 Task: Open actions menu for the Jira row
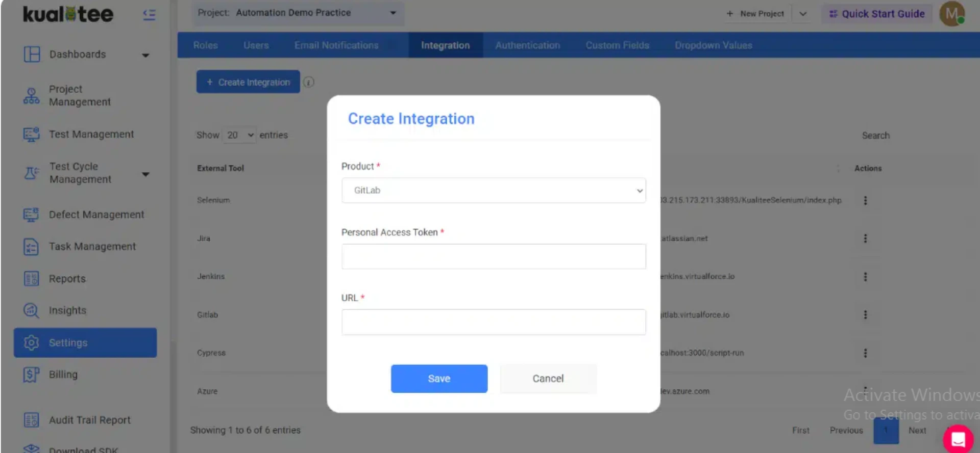[x=865, y=238]
